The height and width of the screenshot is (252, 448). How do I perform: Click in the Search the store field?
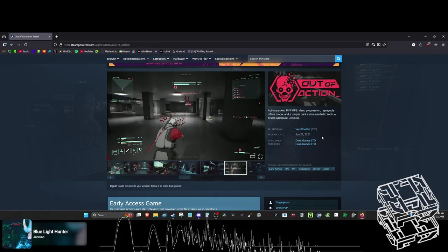[x=292, y=59]
